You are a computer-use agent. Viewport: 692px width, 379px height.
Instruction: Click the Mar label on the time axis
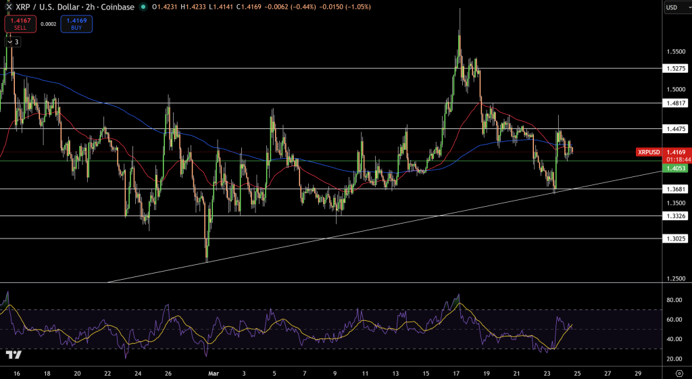click(214, 373)
